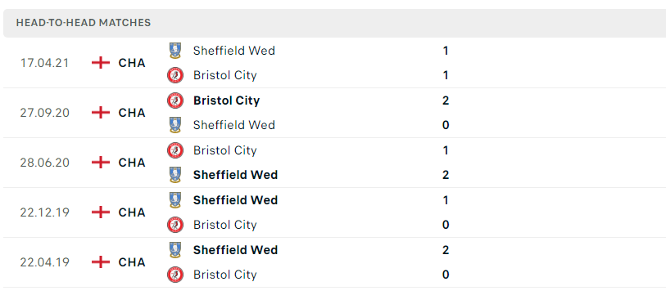Click Bristol City score 2 in 27.09.20 match
Viewport: 666px width, 295px height.
[446, 101]
